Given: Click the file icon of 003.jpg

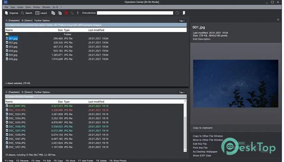Looking at the screenshot, I should pyautogui.click(x=7, y=47).
